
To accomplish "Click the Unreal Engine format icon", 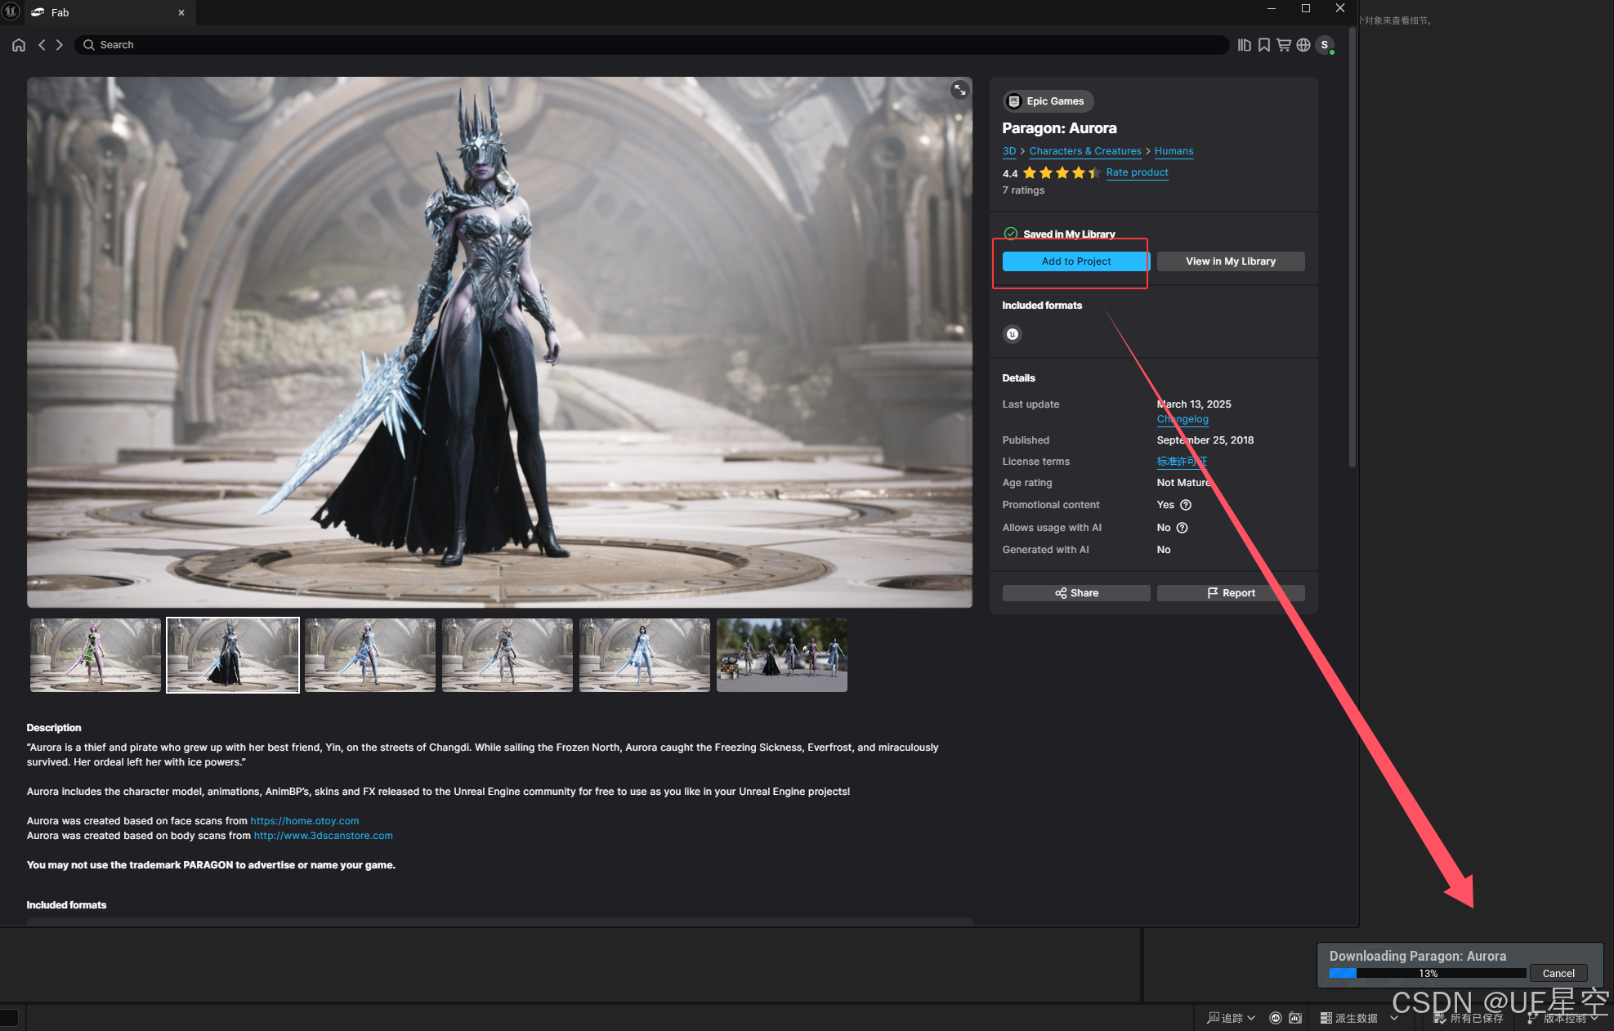I will coord(1013,334).
